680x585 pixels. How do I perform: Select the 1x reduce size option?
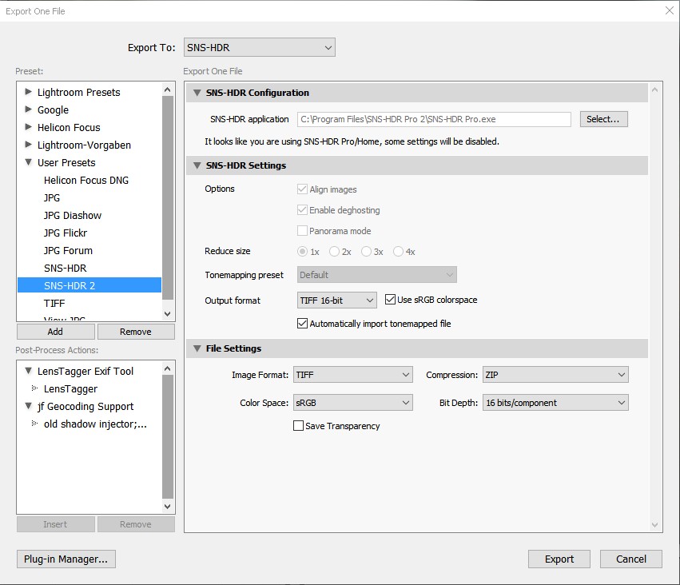click(302, 252)
